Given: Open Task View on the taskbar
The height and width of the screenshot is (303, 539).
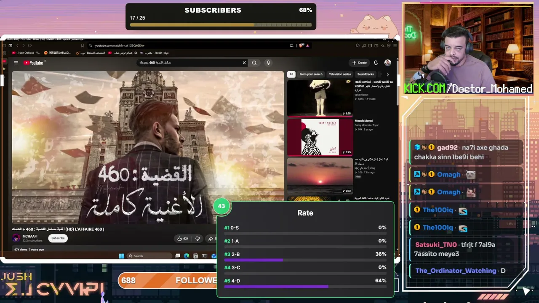Looking at the screenshot, I should coord(178,256).
